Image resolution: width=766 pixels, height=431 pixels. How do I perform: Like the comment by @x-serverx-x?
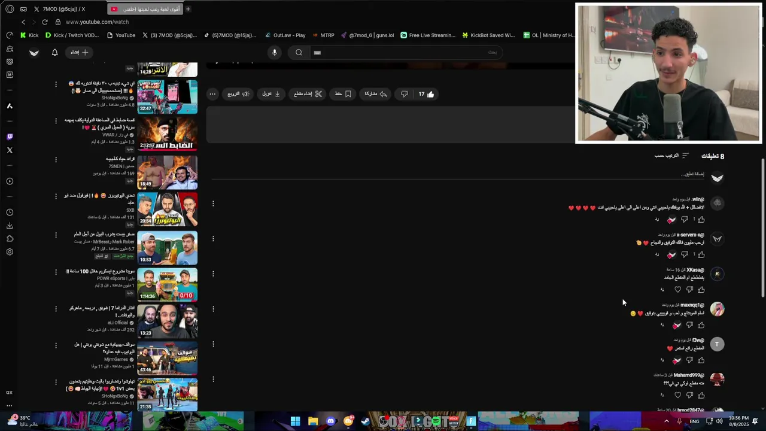point(701,255)
